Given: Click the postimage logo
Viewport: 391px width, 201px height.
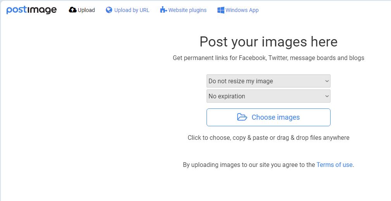Looking at the screenshot, I should (31, 10).
